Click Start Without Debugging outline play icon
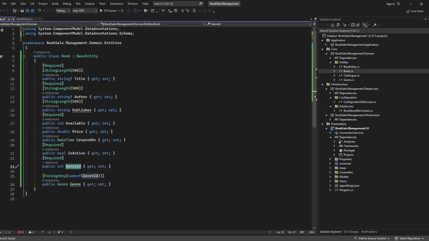Image resolution: width=429 pixels, height=241 pixels. click(x=122, y=11)
